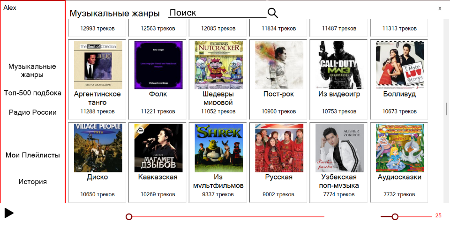Click the 10673 треков count

click(399, 111)
